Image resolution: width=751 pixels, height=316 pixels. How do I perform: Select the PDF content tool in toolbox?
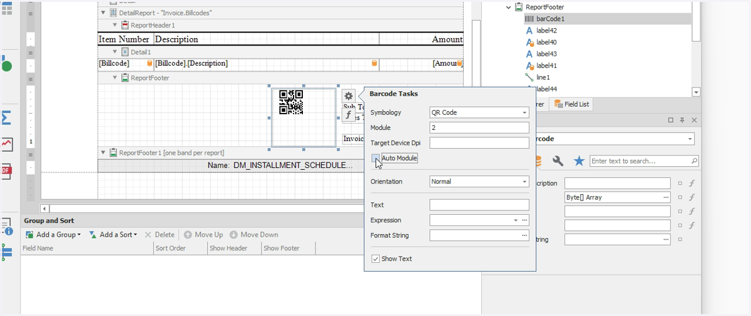(x=6, y=170)
